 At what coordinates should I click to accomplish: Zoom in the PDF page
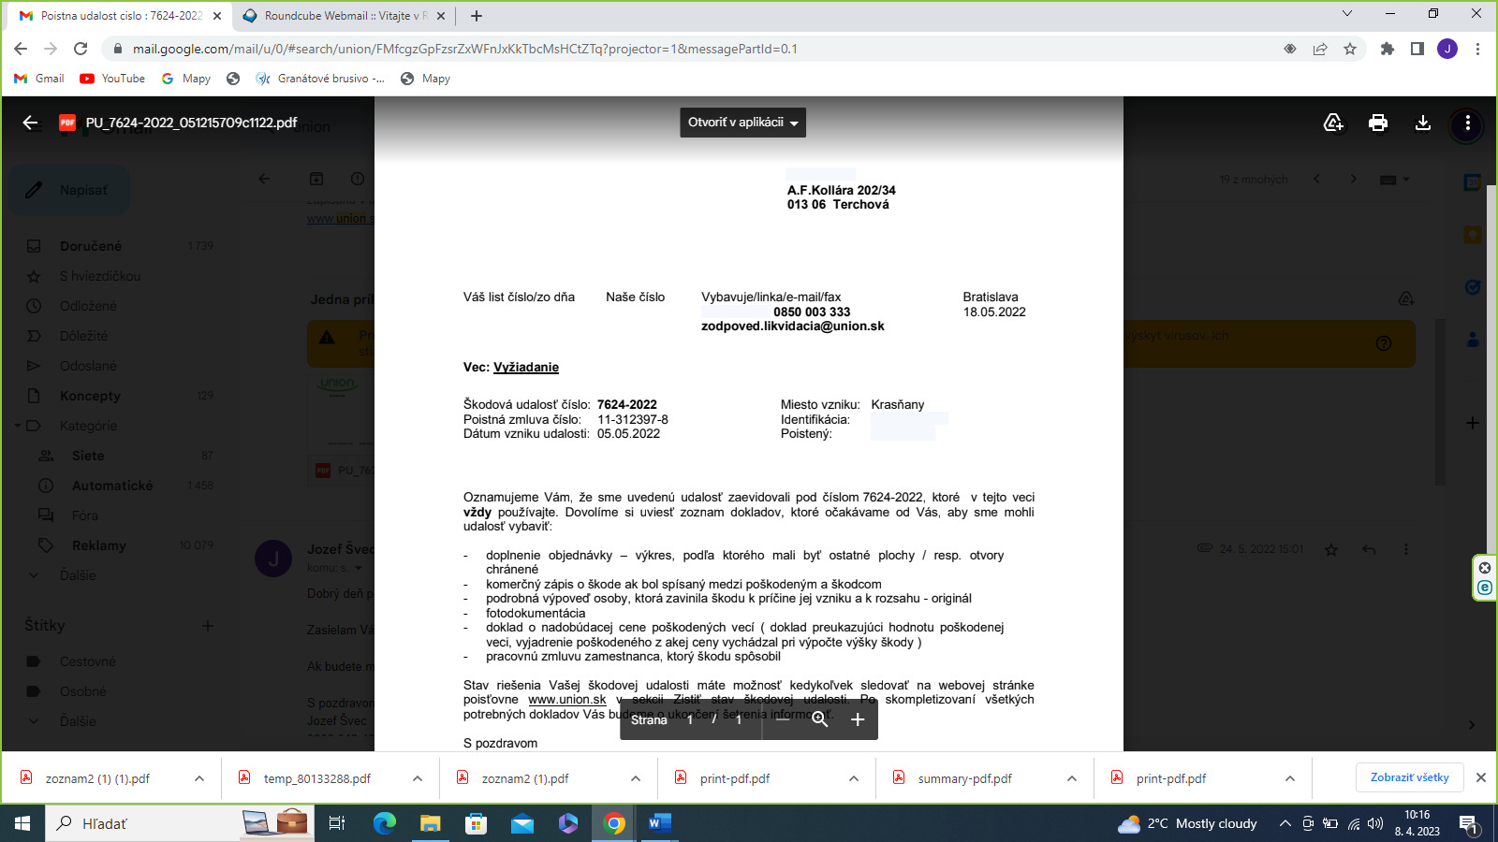click(858, 719)
